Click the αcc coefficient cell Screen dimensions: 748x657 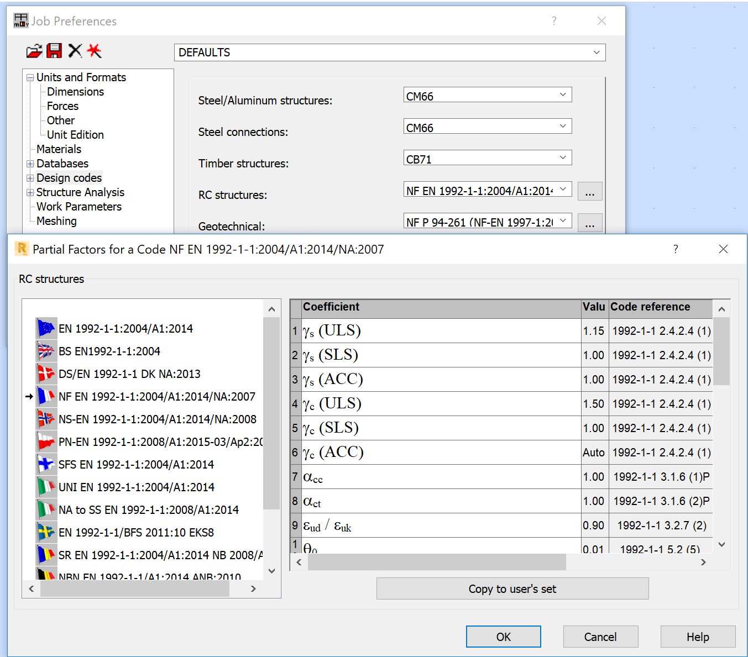[441, 476]
